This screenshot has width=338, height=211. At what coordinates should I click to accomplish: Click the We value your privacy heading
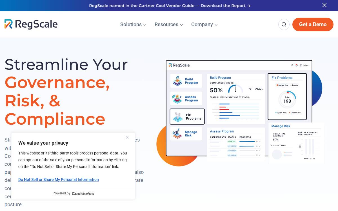coord(43,143)
